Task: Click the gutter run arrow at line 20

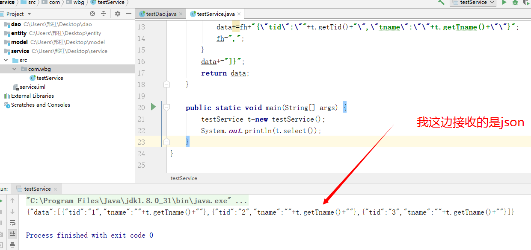Action: (x=154, y=107)
